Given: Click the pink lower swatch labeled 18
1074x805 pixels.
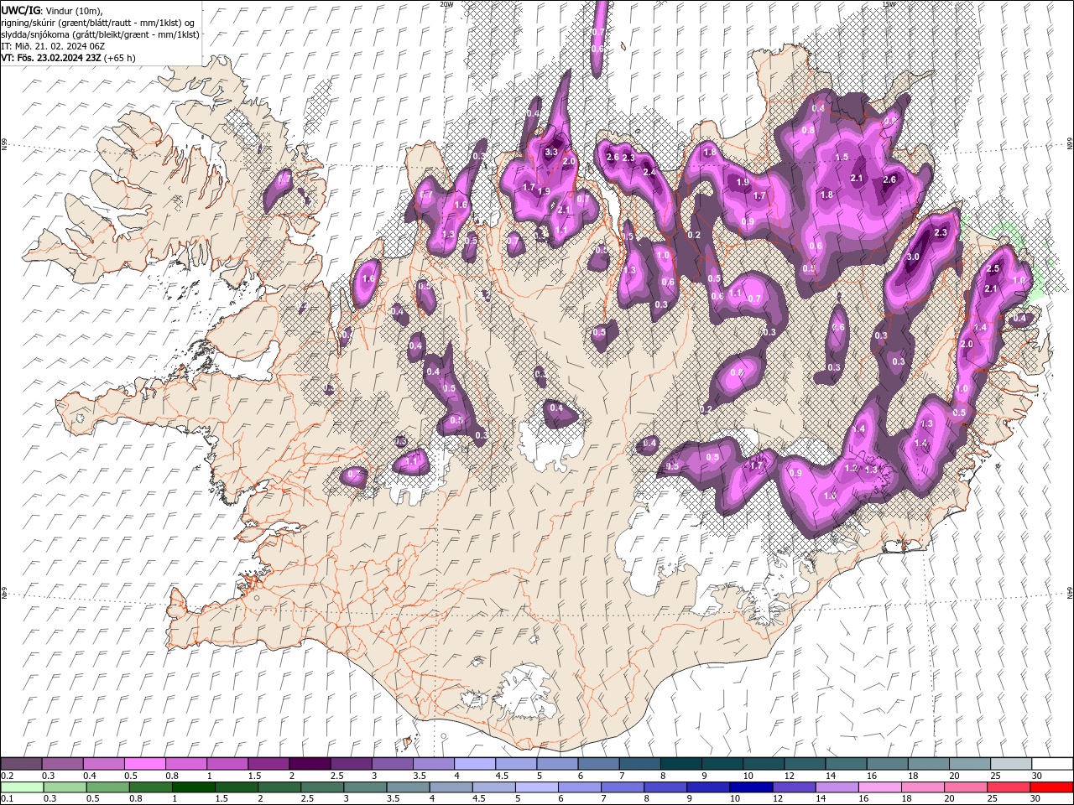Looking at the screenshot, I should pos(921,787).
